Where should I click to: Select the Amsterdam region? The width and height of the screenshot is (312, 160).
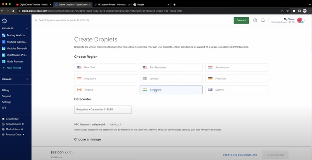coord(237,68)
